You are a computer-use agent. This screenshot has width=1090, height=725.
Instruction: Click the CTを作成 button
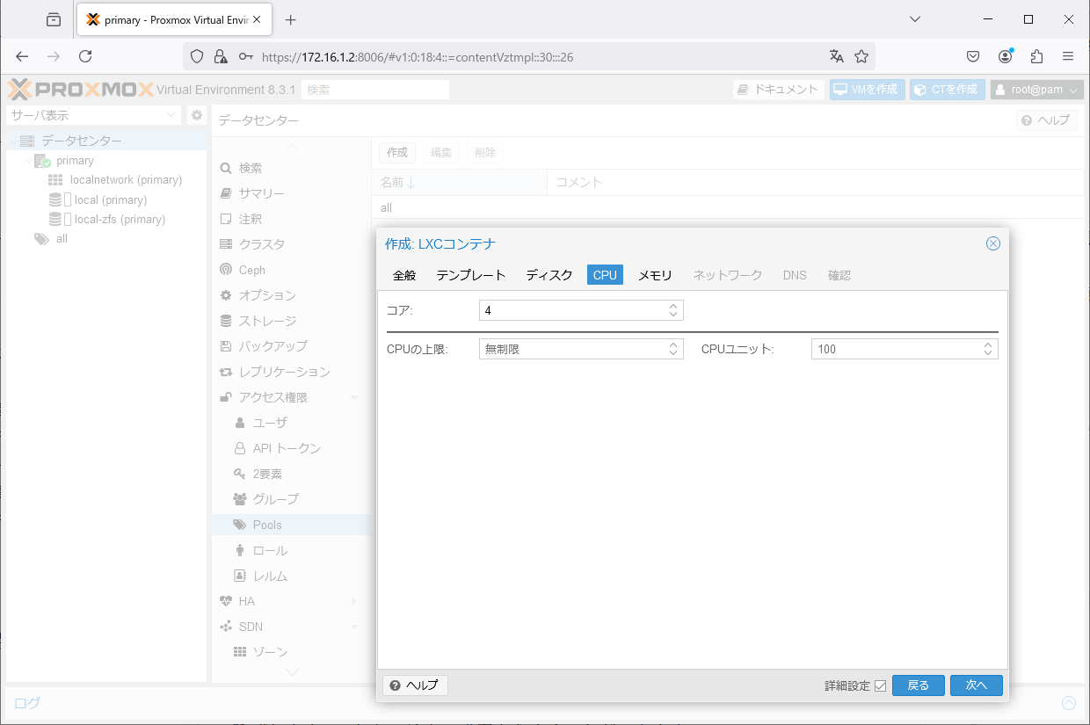click(947, 90)
